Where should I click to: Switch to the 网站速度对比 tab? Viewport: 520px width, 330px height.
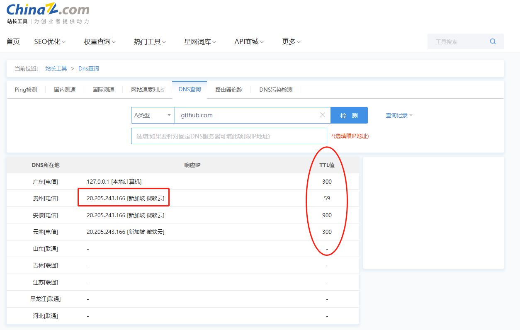tap(147, 90)
